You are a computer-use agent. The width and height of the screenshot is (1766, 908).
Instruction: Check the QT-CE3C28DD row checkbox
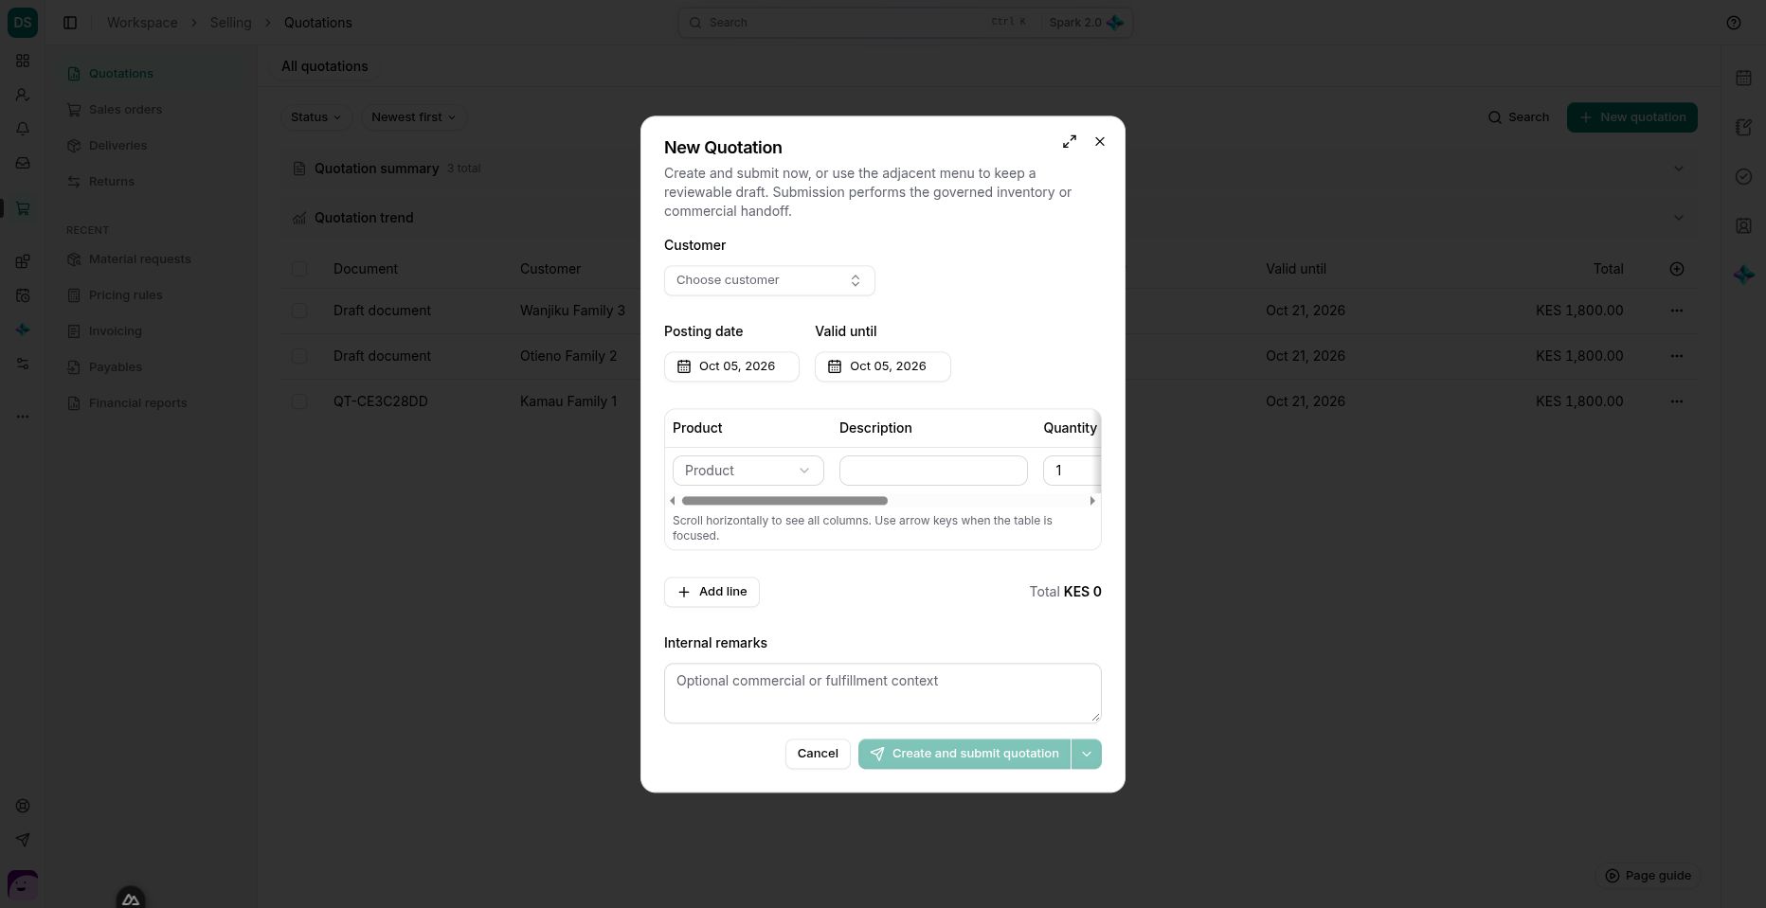pyautogui.click(x=299, y=401)
